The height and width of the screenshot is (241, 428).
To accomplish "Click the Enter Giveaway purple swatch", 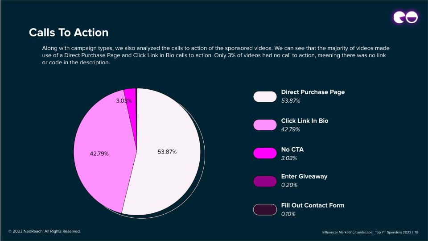I will [265, 181].
